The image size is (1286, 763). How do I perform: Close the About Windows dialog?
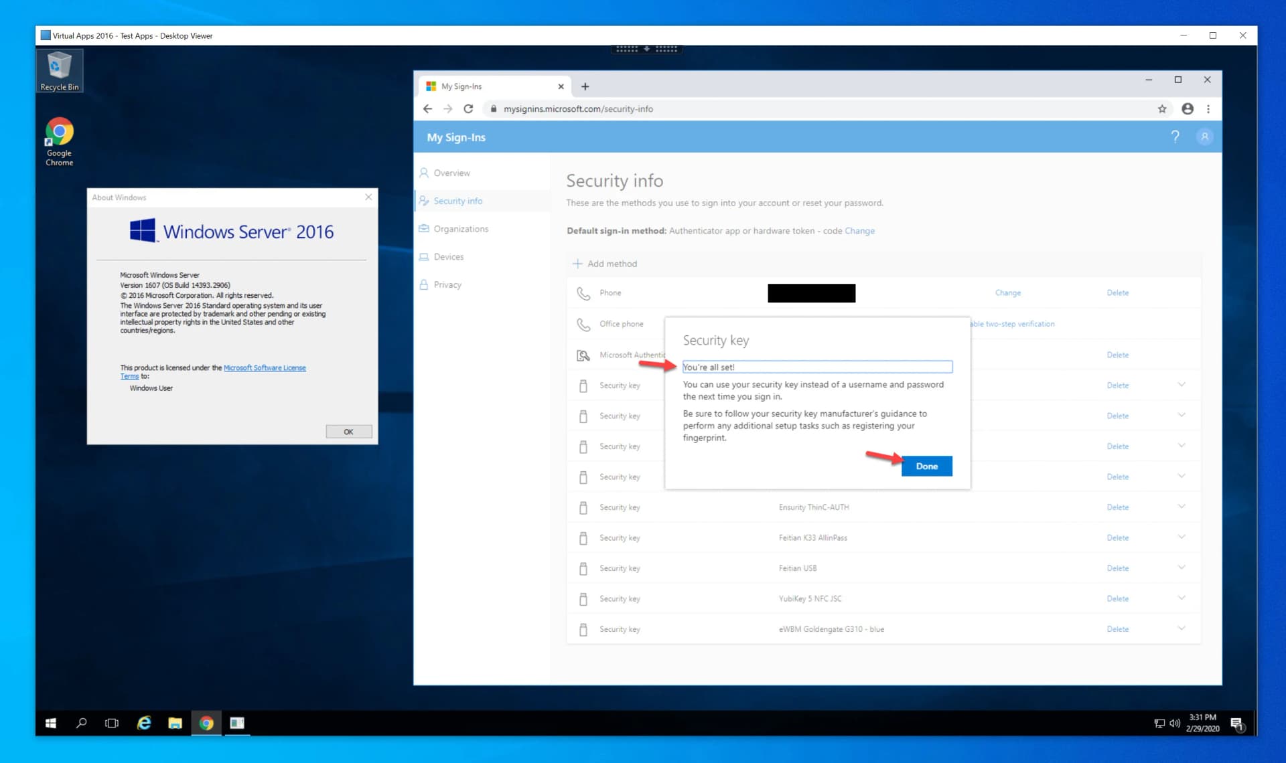[368, 197]
